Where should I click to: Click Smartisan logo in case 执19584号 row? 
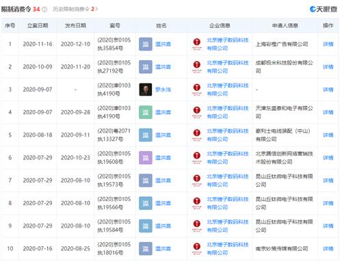pyautogui.click(x=197, y=226)
